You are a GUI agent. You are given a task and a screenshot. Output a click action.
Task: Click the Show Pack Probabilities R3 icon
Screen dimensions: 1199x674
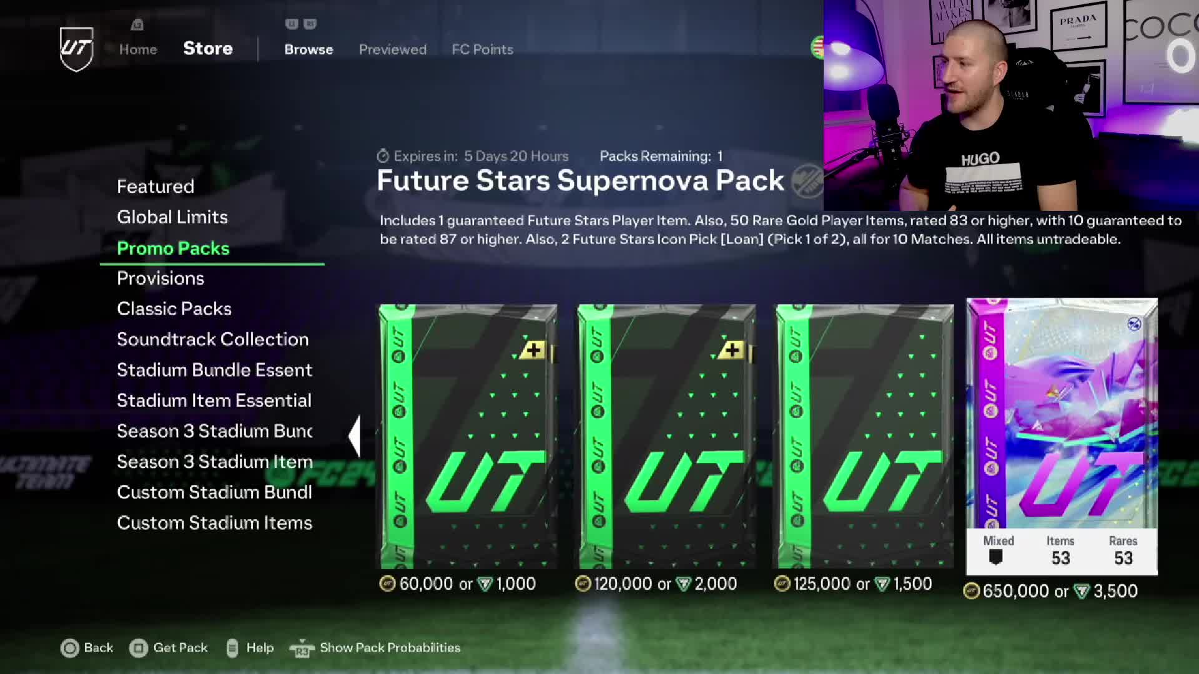pos(302,649)
